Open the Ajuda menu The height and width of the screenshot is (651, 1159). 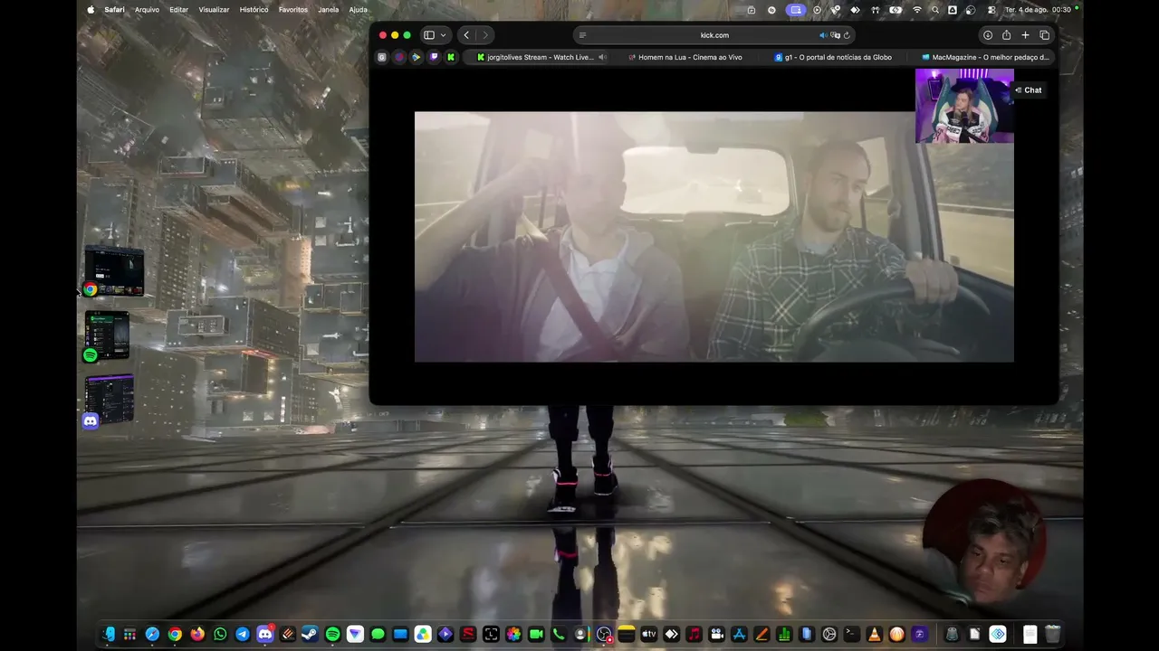coord(359,10)
